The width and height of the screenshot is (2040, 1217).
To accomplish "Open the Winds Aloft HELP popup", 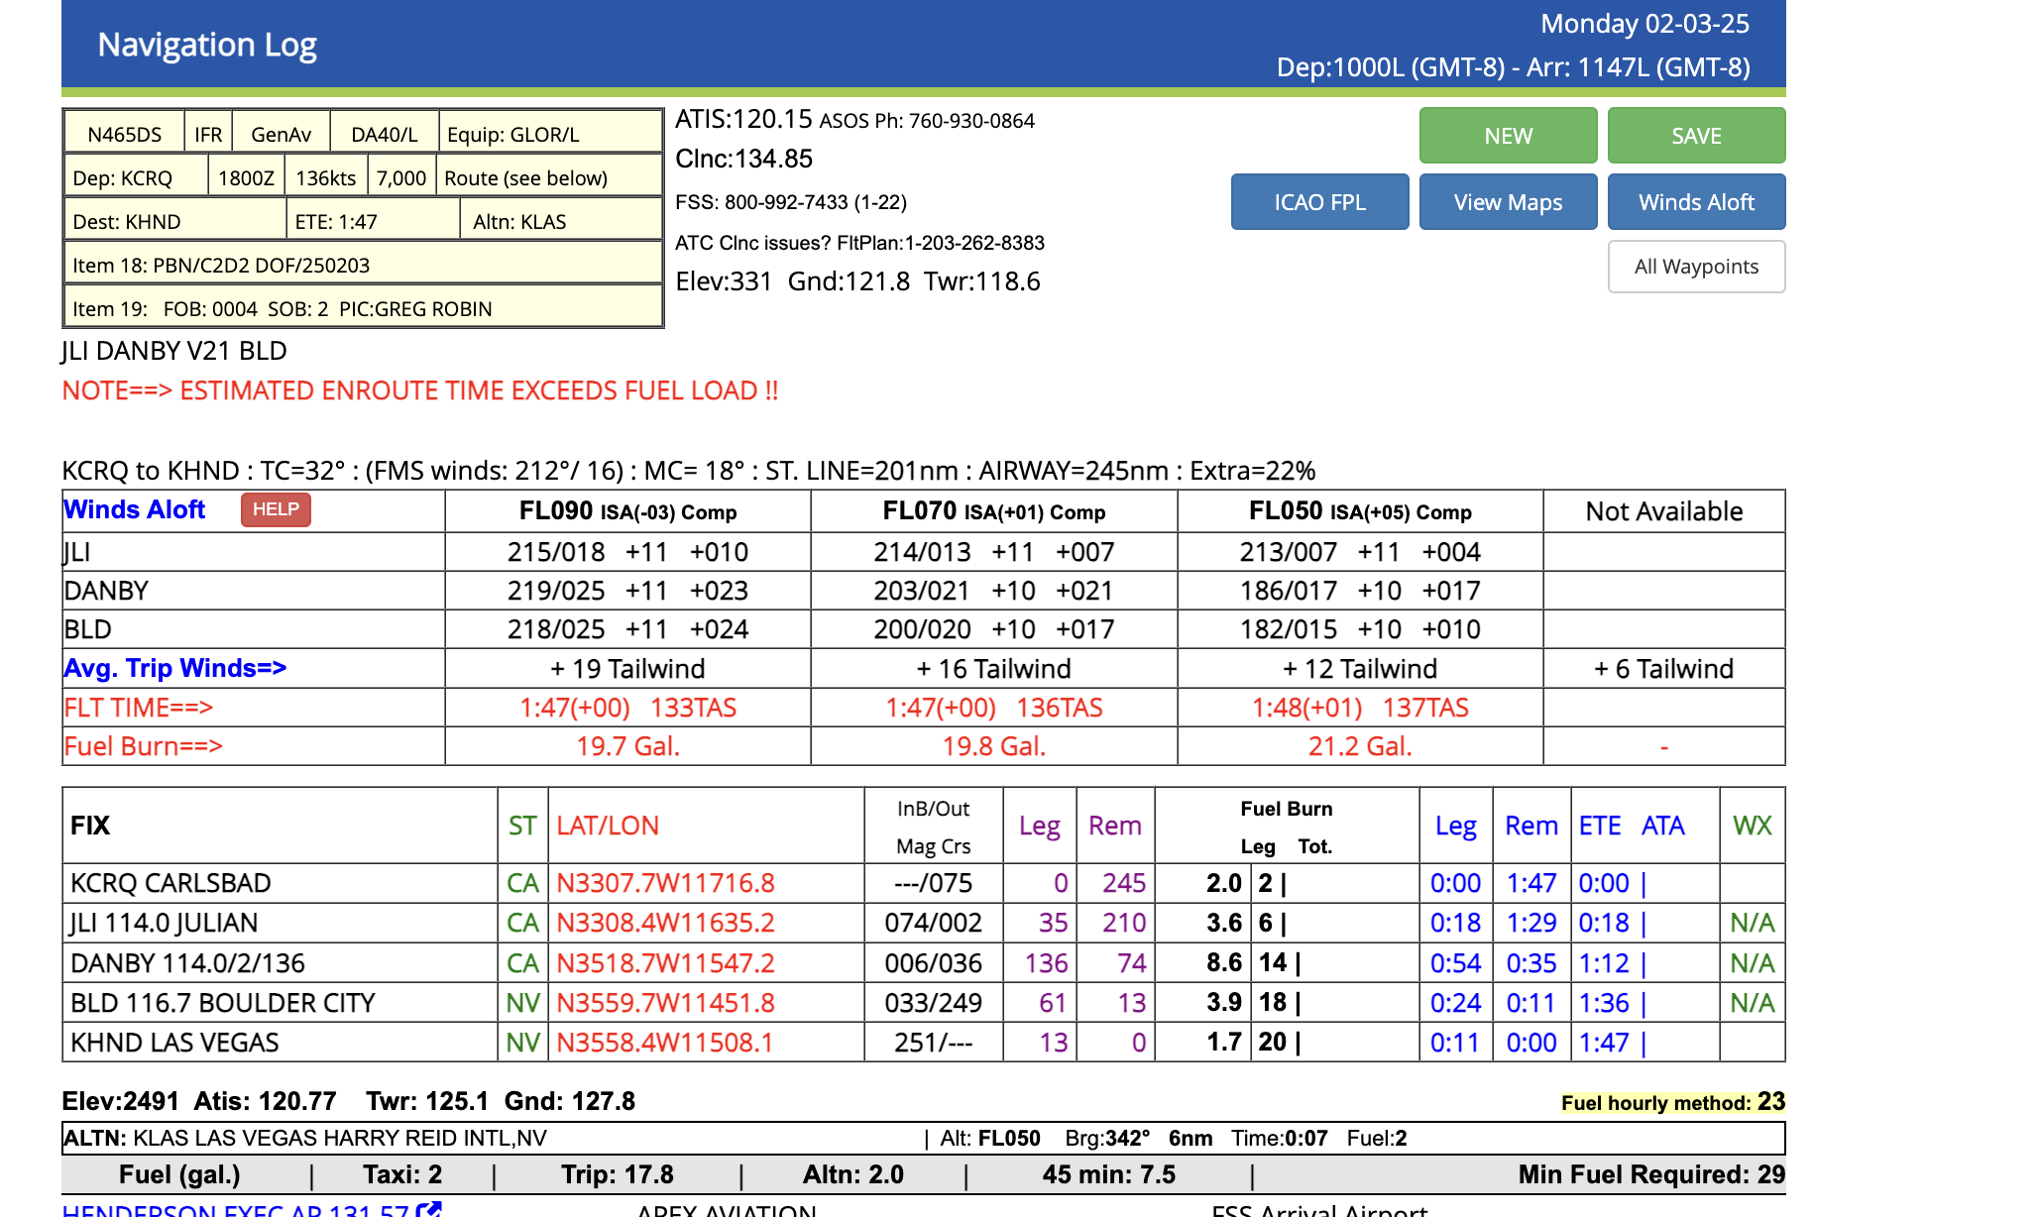I will (x=275, y=510).
